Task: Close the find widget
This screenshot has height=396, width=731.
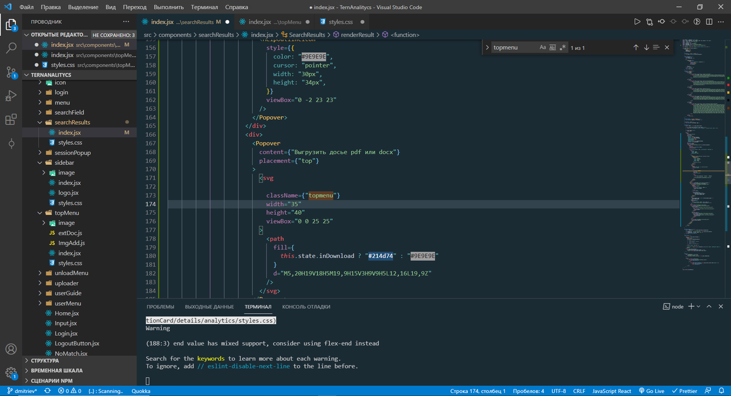Action: click(667, 47)
